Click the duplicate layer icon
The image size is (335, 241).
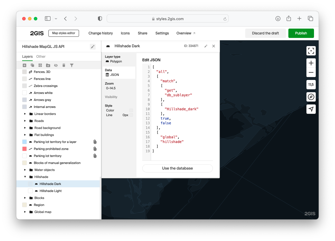point(32,66)
